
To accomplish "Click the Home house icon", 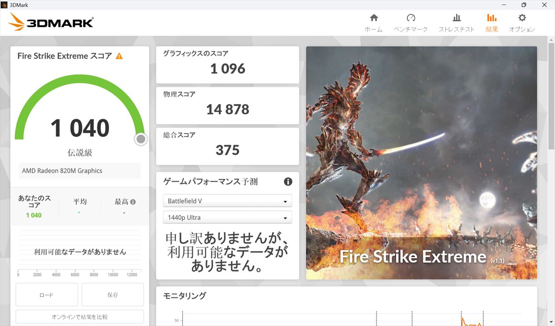I will (x=374, y=18).
